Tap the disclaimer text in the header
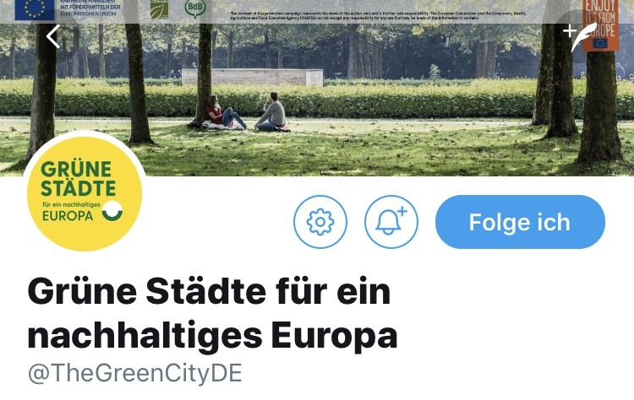 pyautogui.click(x=378, y=16)
